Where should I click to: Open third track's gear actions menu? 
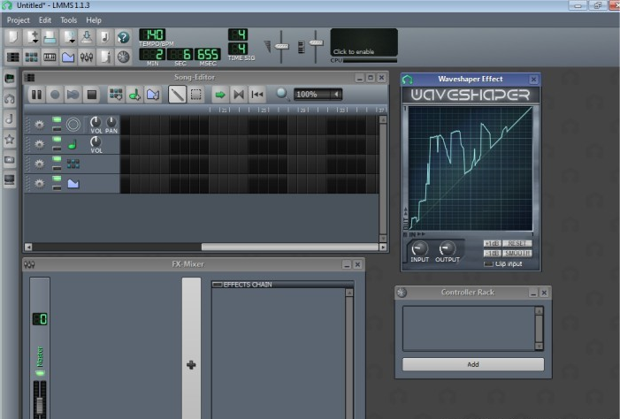point(39,164)
